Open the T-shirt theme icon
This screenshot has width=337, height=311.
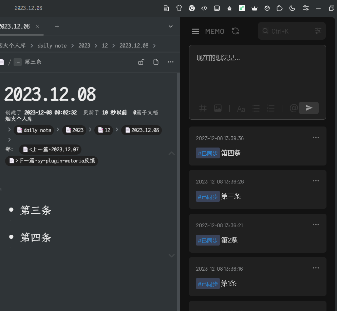(x=179, y=8)
